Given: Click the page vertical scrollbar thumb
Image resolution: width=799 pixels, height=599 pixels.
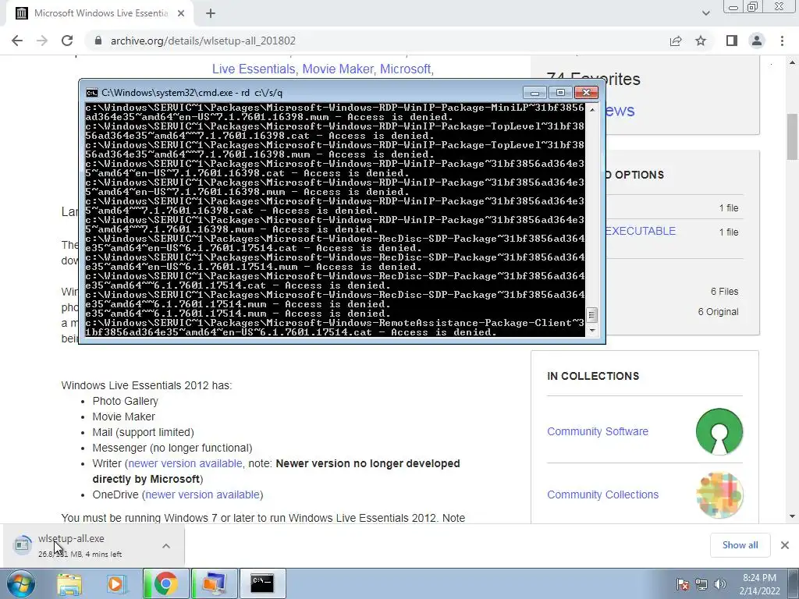Looking at the screenshot, I should [792, 137].
